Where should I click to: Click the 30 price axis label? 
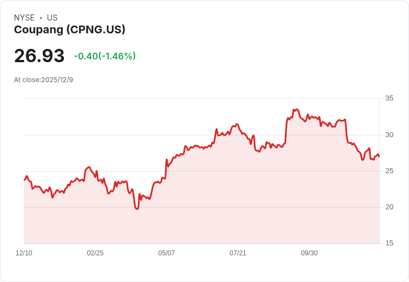[x=389, y=135]
